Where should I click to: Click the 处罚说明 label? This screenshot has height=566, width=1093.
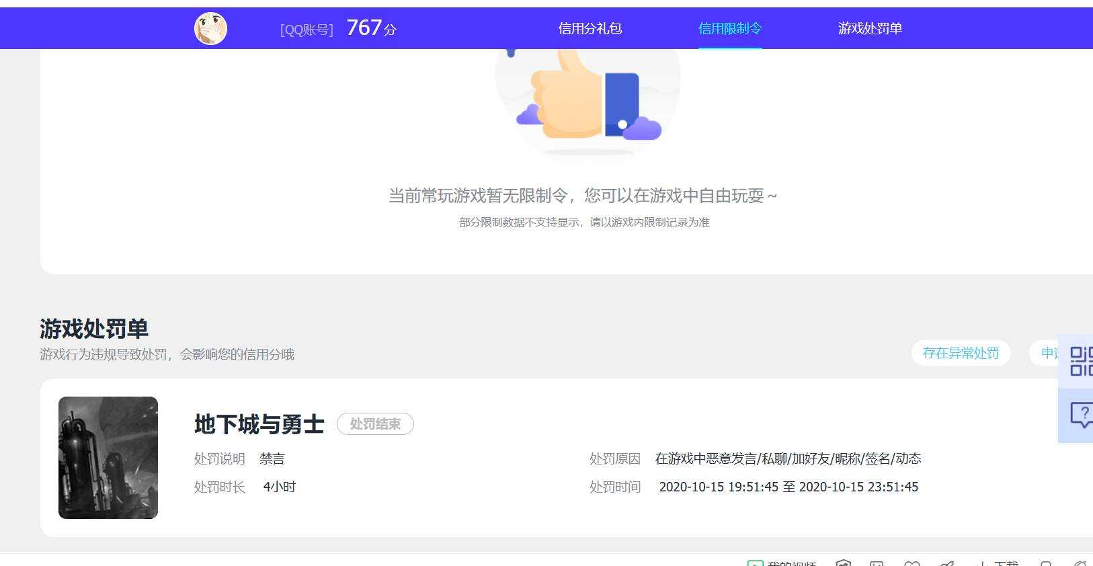pos(219,459)
